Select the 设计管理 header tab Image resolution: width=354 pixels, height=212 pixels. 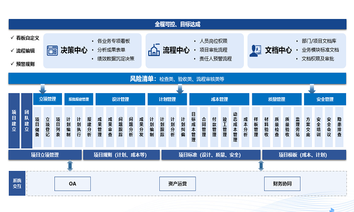coord(120,99)
